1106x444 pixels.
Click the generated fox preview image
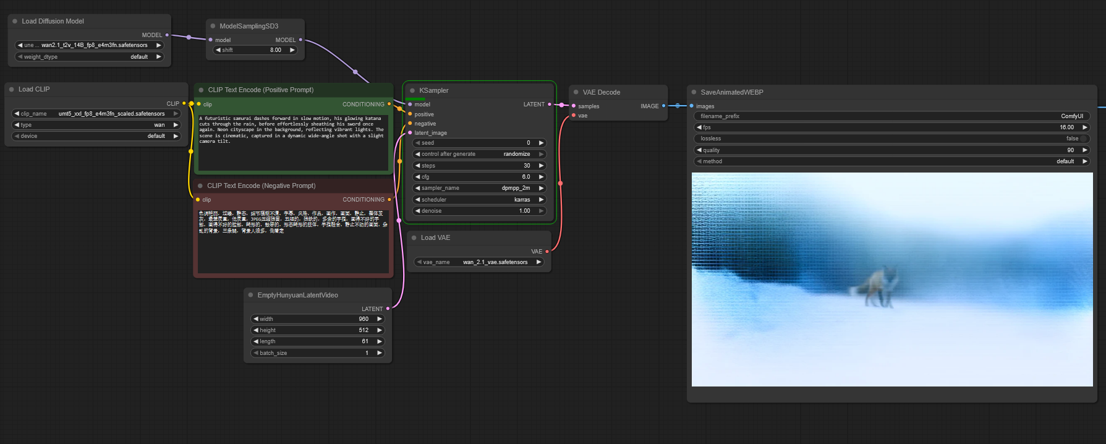[x=892, y=280]
